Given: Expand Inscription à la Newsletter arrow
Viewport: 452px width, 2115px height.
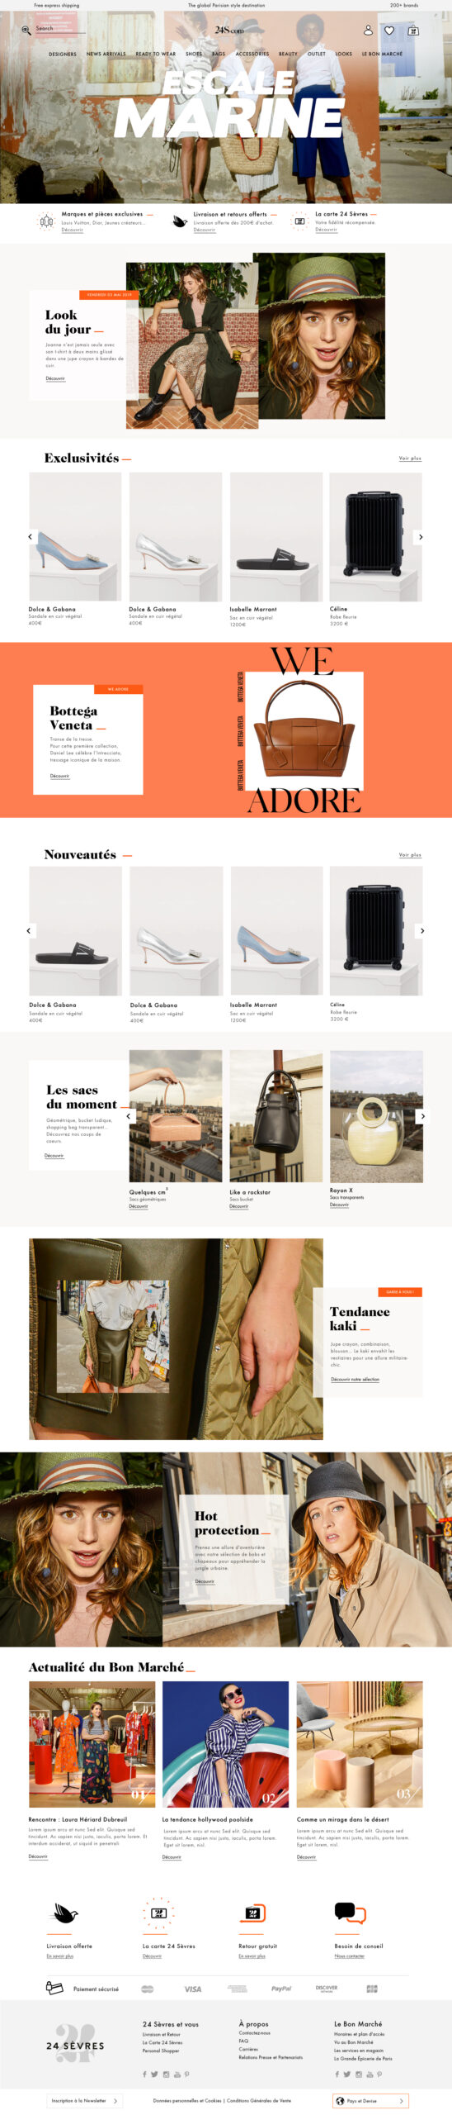Looking at the screenshot, I should point(115,2099).
